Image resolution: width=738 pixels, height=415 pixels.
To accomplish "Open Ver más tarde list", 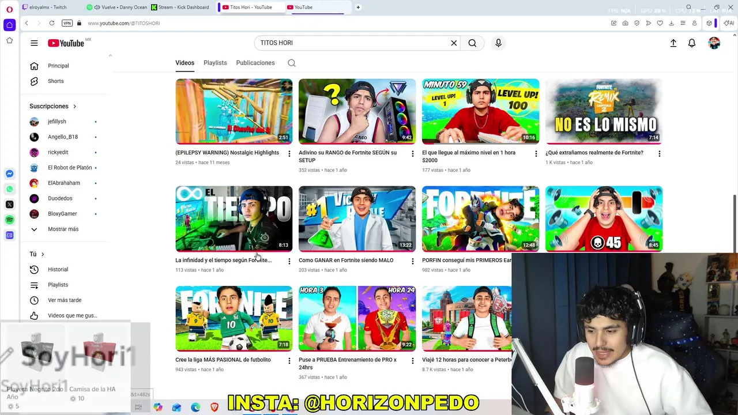I will 65,300.
